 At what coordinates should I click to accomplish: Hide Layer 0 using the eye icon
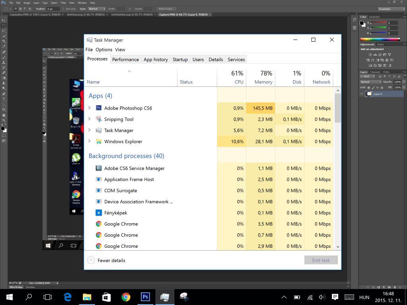click(362, 94)
